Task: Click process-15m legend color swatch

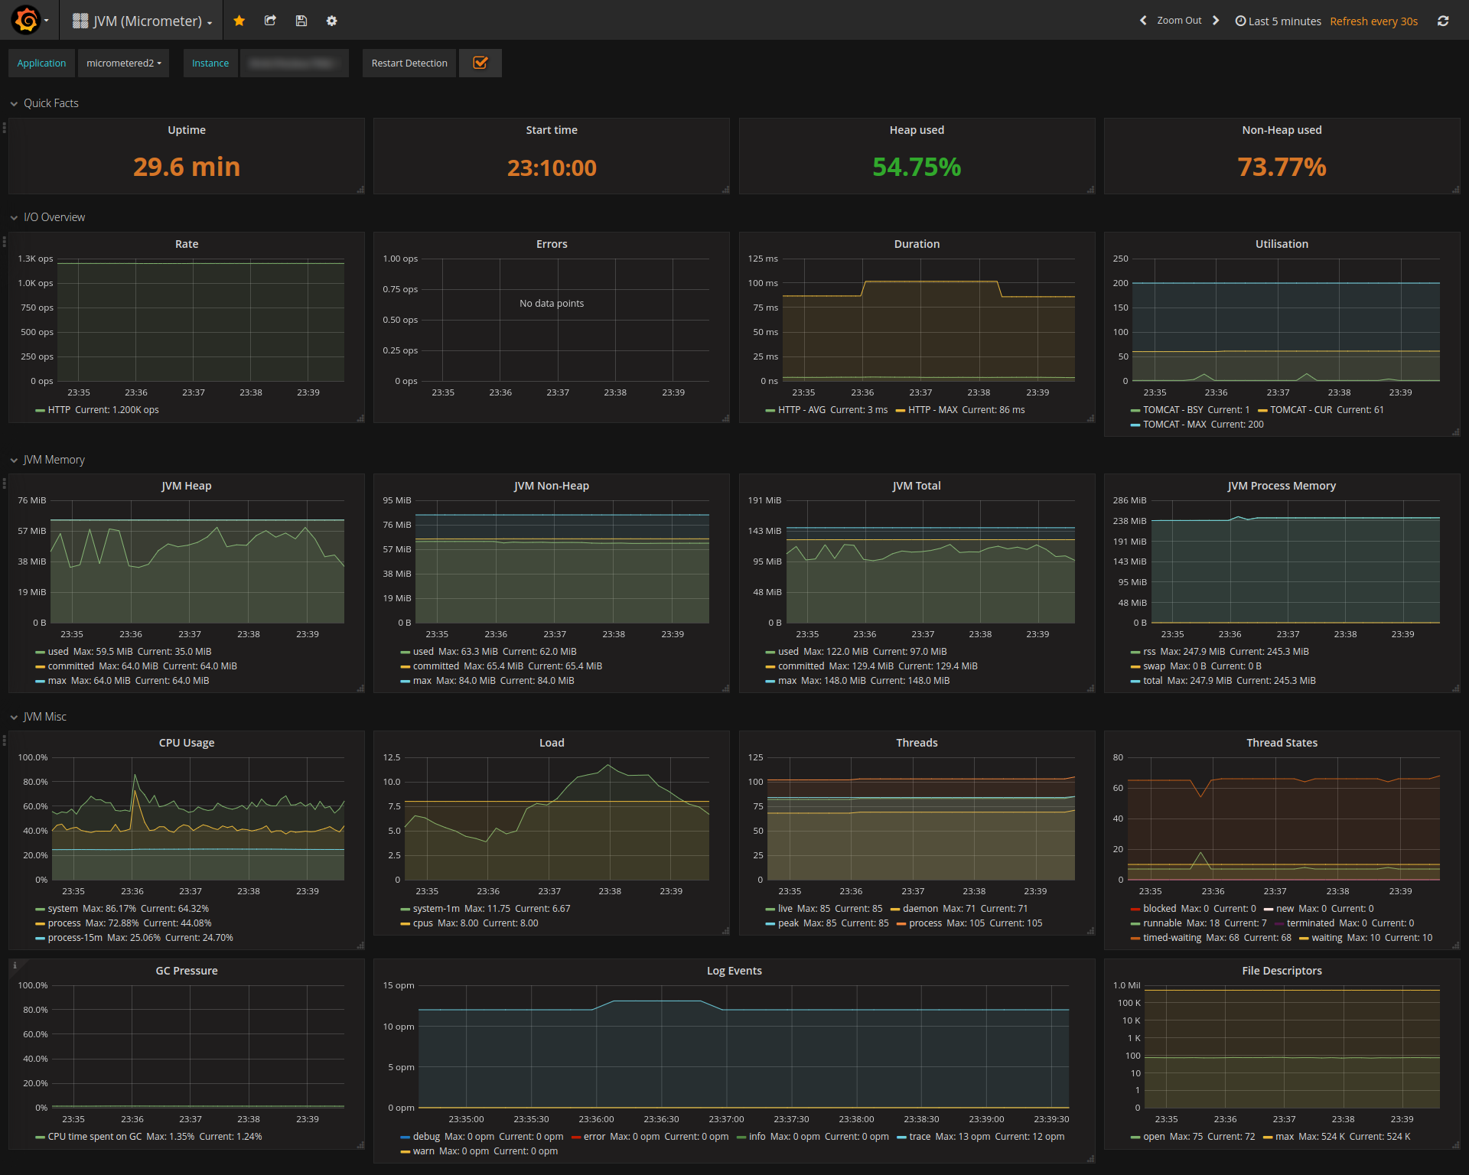Action: (x=40, y=938)
